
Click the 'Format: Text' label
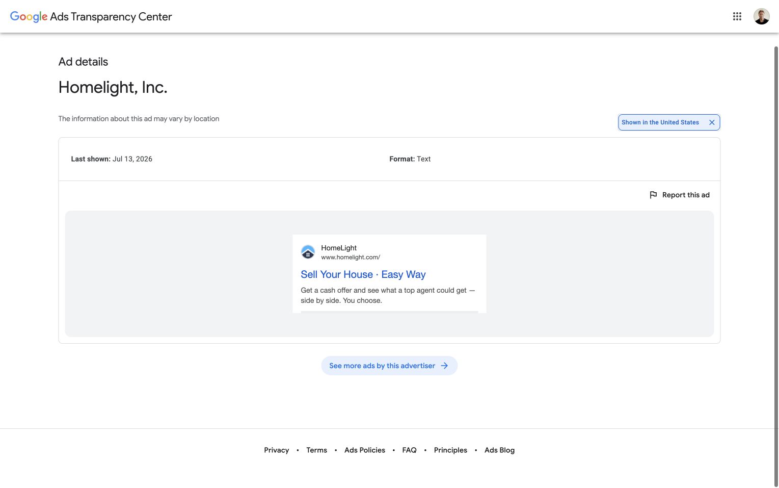tap(410, 159)
